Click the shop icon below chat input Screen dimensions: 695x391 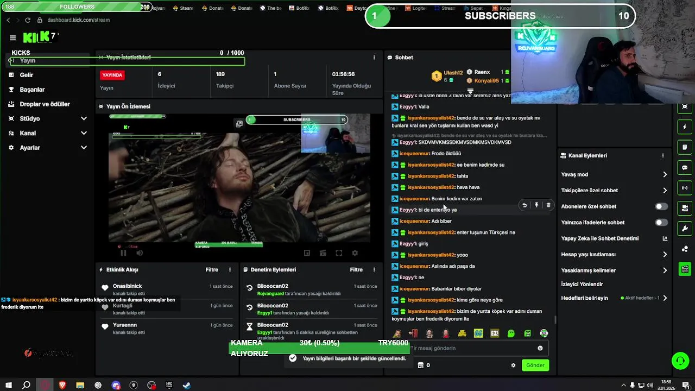click(x=420, y=365)
